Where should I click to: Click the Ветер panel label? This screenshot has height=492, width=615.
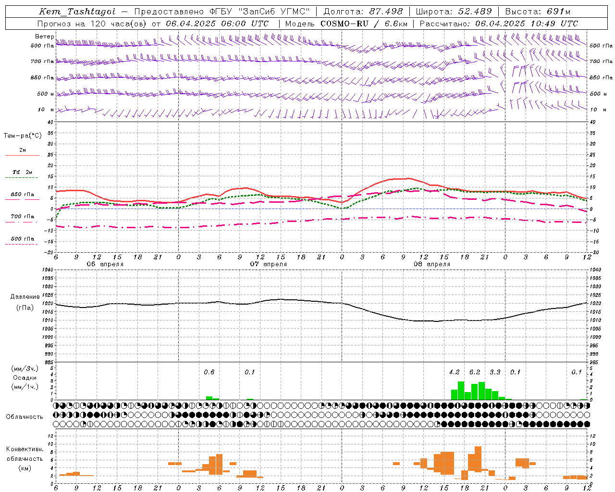(45, 37)
